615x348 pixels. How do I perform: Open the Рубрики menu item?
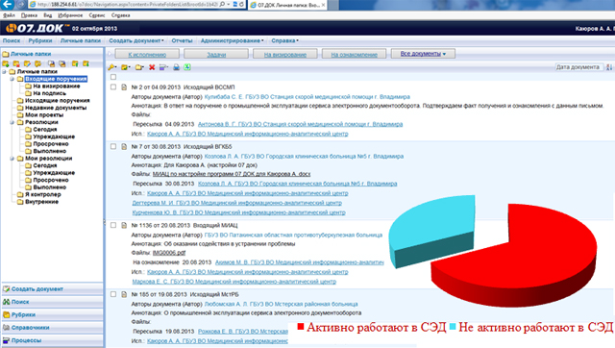tap(40, 40)
